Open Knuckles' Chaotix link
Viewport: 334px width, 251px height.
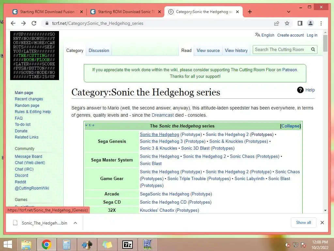[157, 210]
